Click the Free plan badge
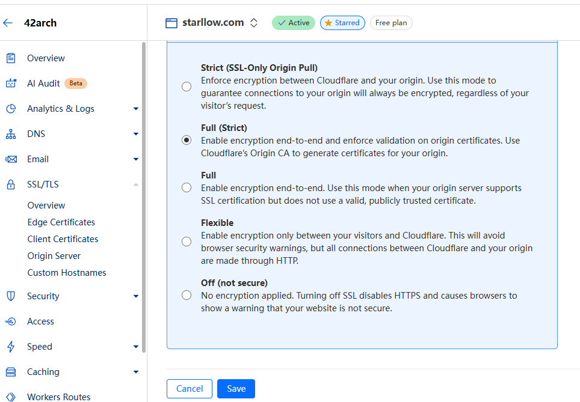The image size is (580, 402). click(391, 23)
